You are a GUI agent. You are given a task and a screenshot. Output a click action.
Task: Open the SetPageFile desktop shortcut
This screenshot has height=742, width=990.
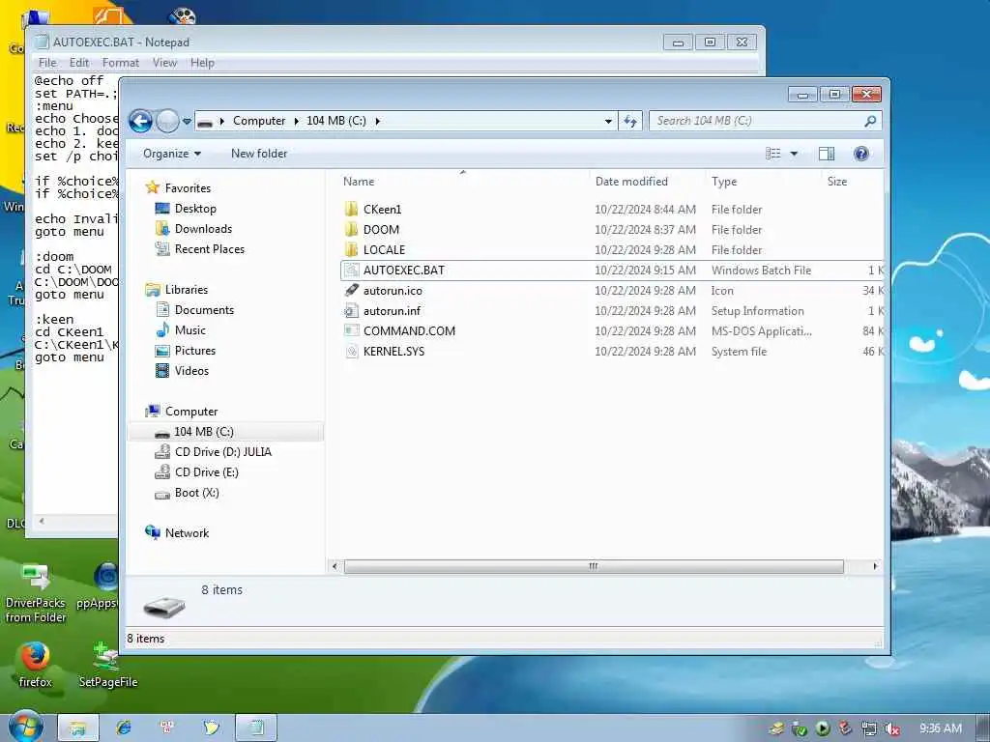tap(107, 664)
